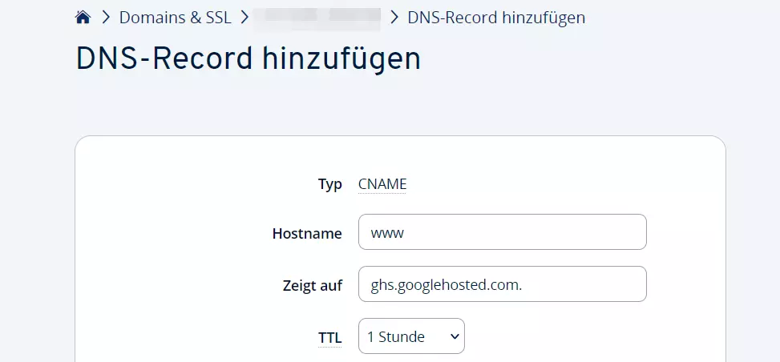Click the Hostname label

(x=307, y=234)
